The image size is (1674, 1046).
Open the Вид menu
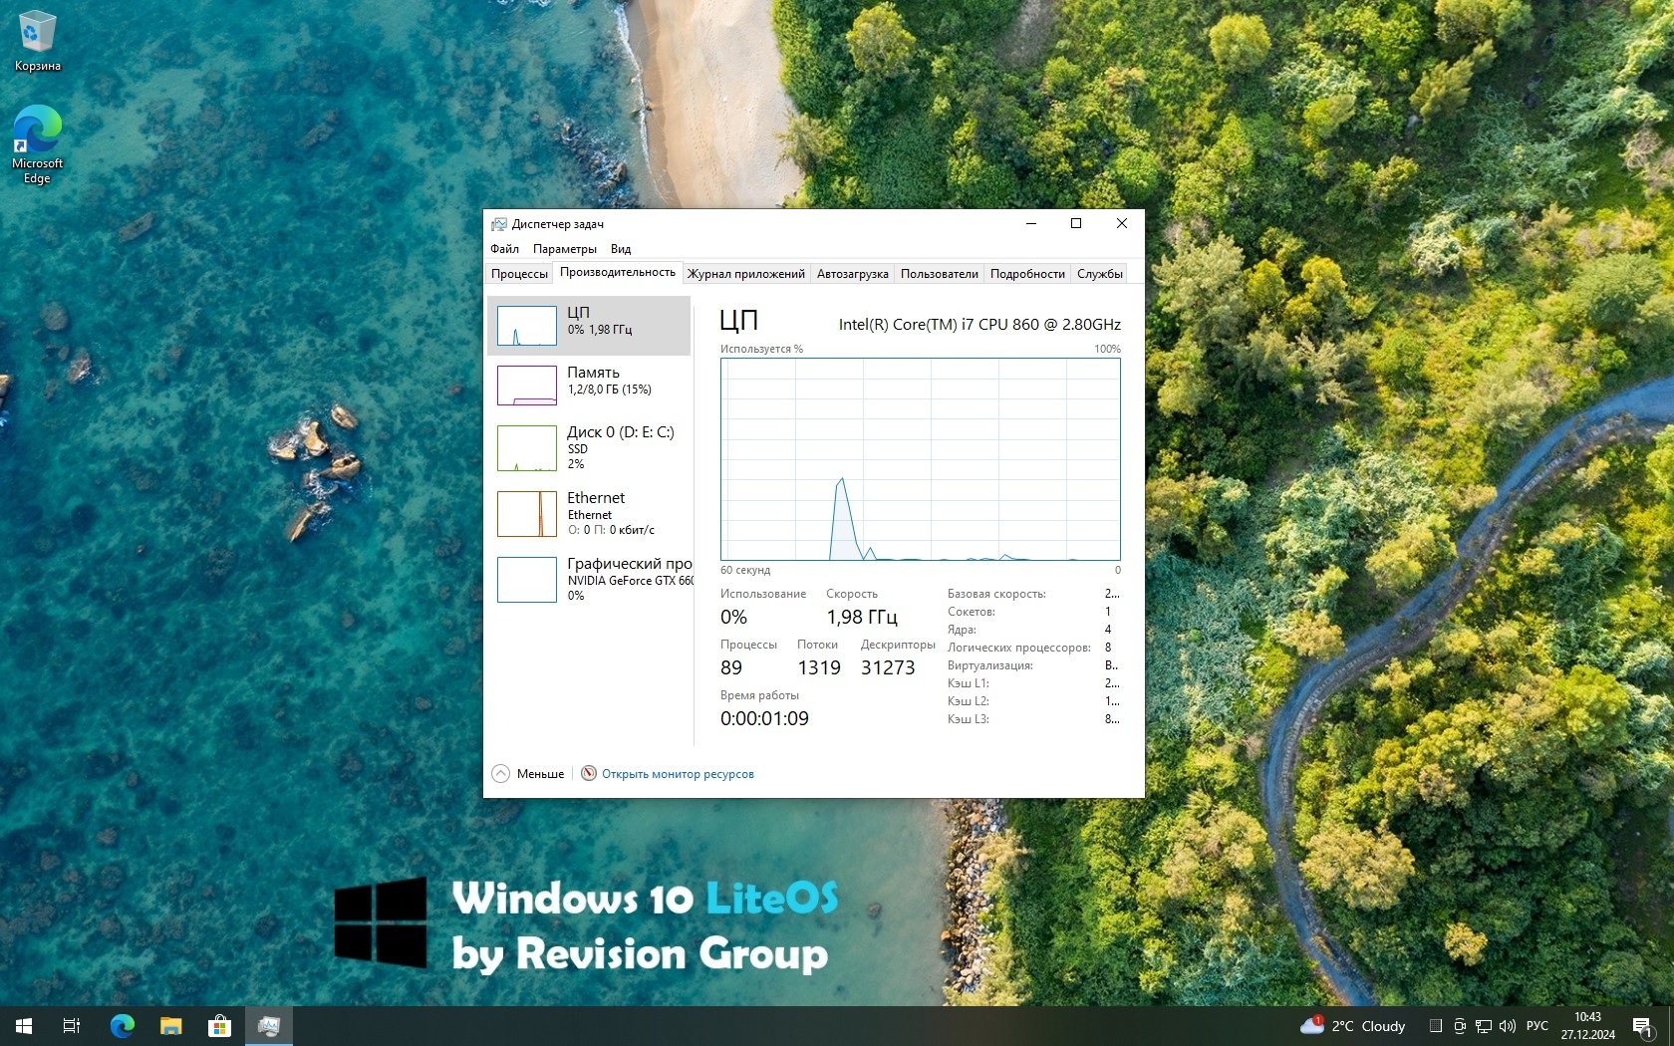point(621,249)
